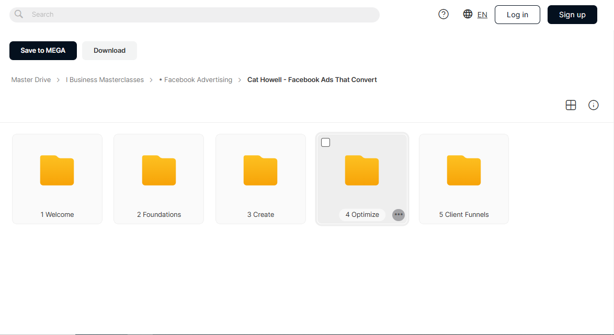Image resolution: width=614 pixels, height=335 pixels.
Task: Click the globe language icon
Action: click(x=468, y=14)
